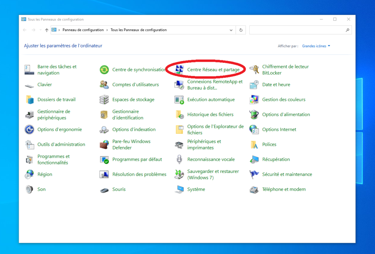This screenshot has height=254, width=375.
Task: Open the Centre de synchronisation icon
Action: point(104,70)
